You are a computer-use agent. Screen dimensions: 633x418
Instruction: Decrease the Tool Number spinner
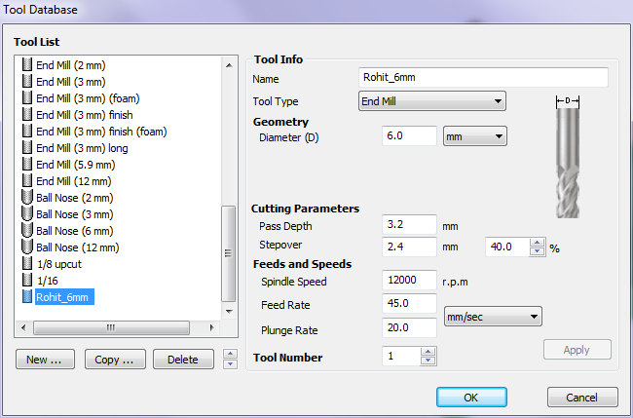pos(427,361)
